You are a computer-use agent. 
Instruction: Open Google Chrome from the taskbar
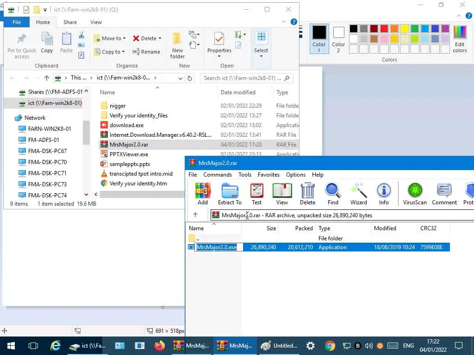point(330,346)
